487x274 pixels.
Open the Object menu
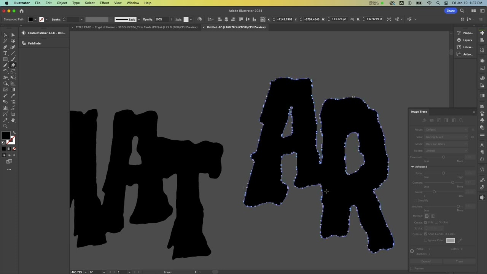[x=62, y=3]
